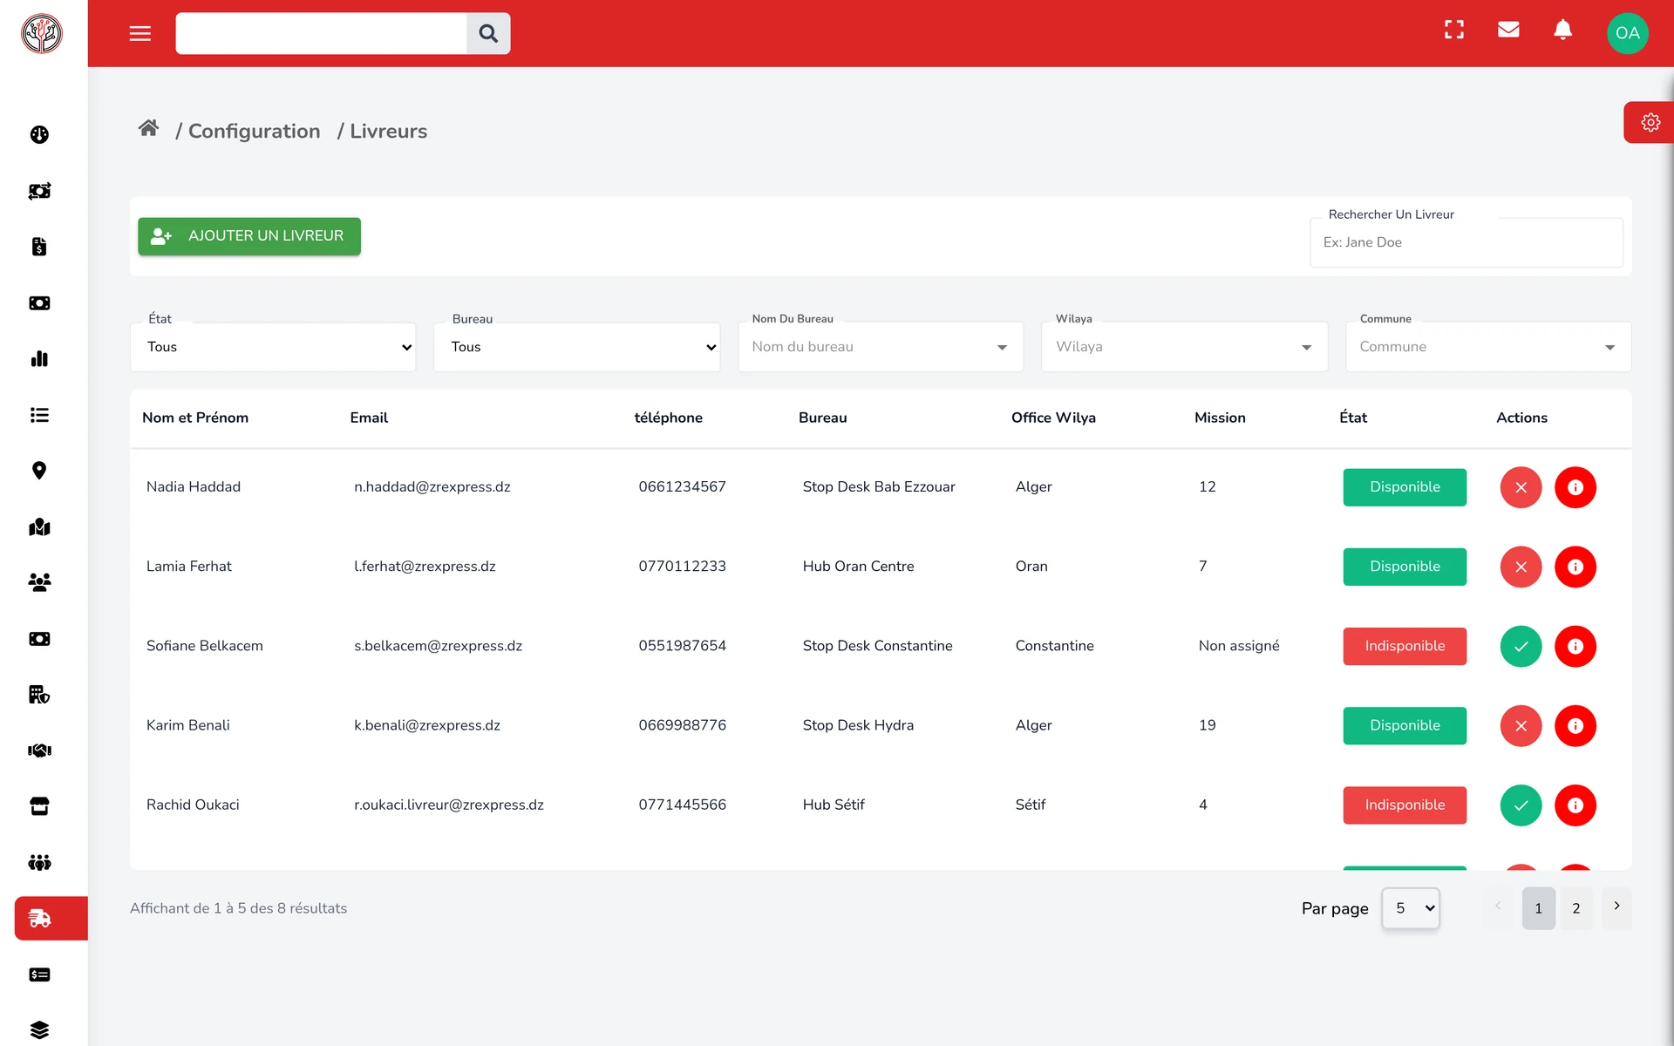Click Livreurs breadcrumb link
The image size is (1674, 1046).
click(x=388, y=131)
